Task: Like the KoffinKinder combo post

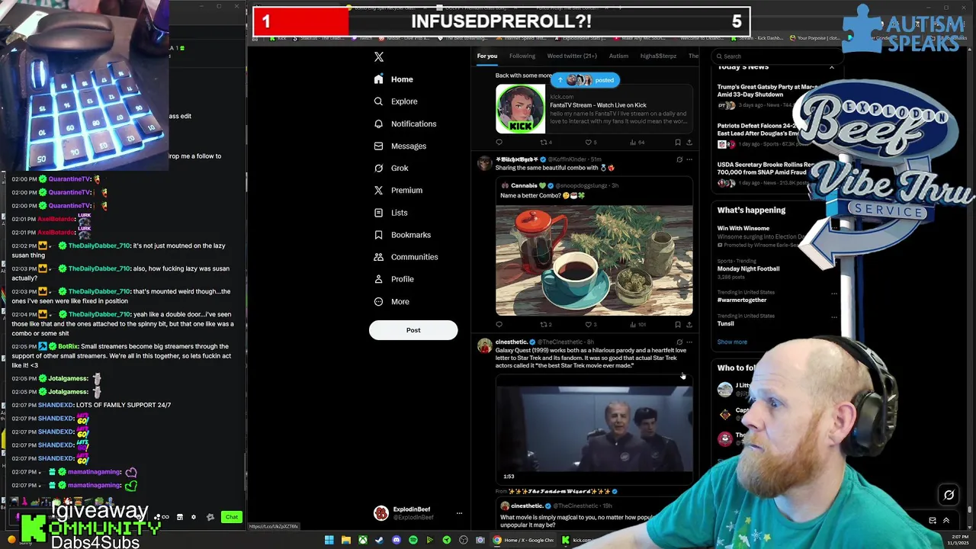Action: [x=589, y=324]
